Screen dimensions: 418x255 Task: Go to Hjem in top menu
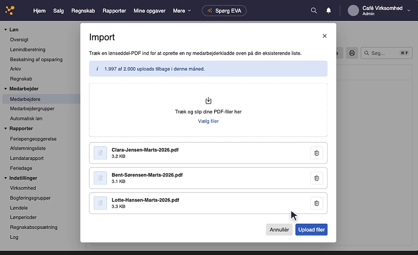click(x=39, y=11)
